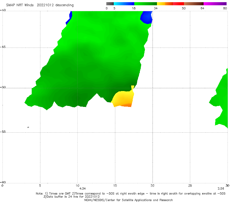Click the latitude label '-60'
The width and height of the screenshot is (230, 202).
tap(3, 182)
